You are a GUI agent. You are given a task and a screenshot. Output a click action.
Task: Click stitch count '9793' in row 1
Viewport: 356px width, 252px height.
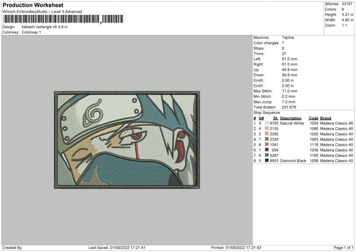(x=274, y=123)
